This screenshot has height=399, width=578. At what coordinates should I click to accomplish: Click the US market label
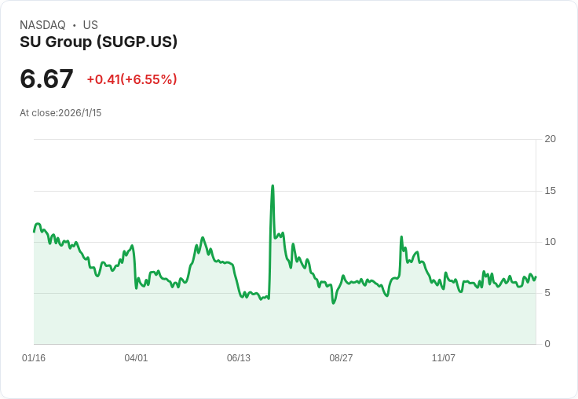[90, 25]
